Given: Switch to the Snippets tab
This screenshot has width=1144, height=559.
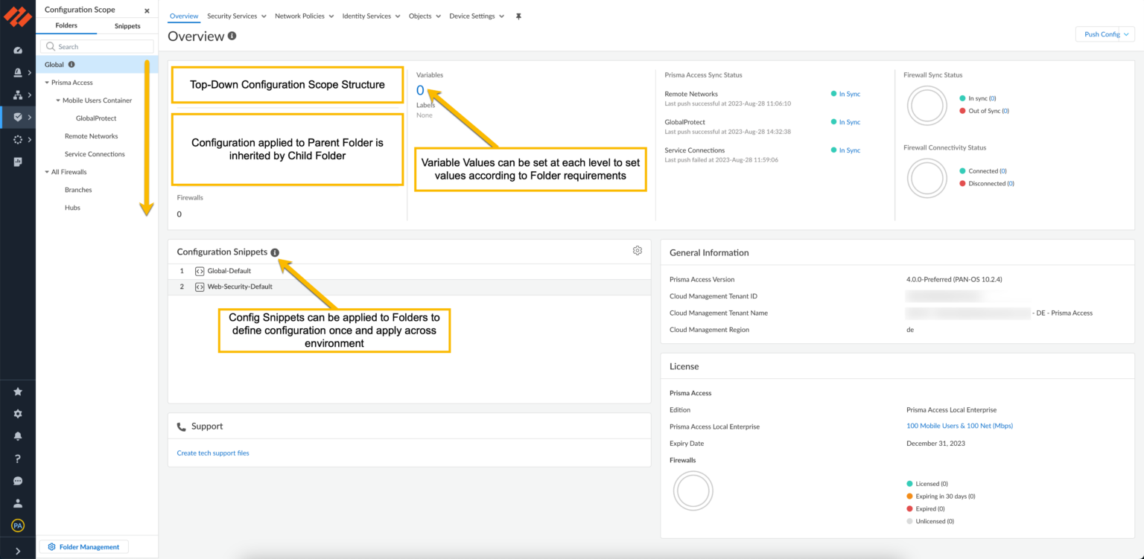Looking at the screenshot, I should coord(127,25).
